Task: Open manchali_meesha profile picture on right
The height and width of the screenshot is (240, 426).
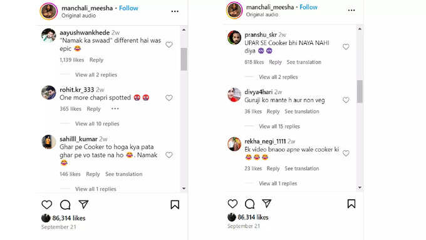Action: (234, 10)
